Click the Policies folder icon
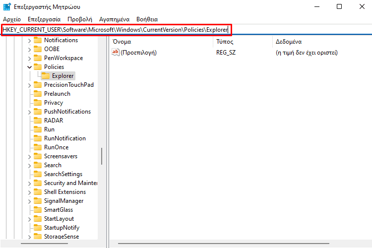372x248 pixels. (38, 66)
